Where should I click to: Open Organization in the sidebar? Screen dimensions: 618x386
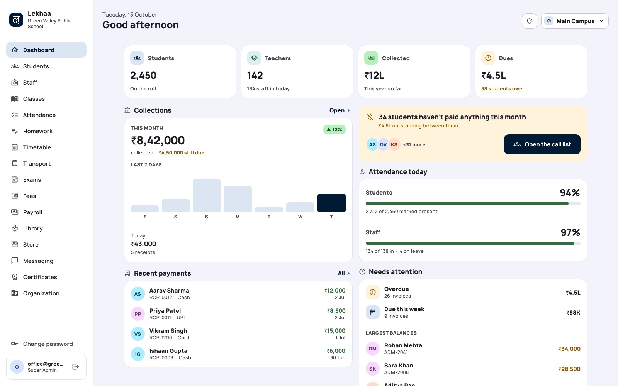[x=46, y=293]
